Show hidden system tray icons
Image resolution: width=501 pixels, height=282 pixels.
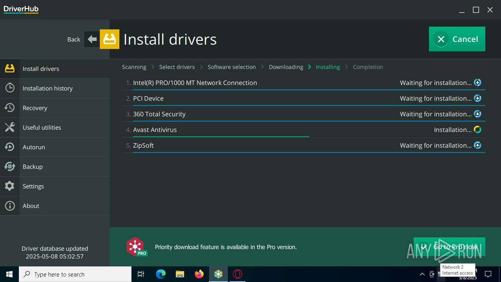(422, 274)
